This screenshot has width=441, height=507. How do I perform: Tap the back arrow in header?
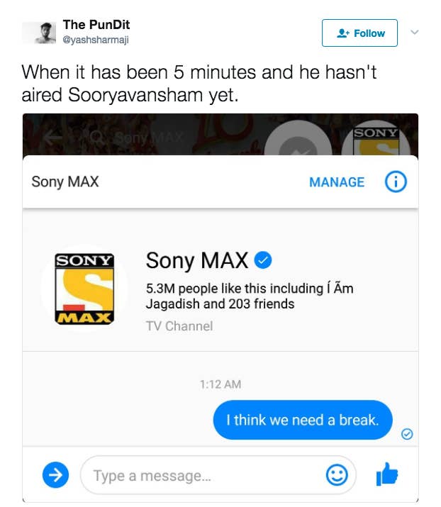click(x=53, y=138)
